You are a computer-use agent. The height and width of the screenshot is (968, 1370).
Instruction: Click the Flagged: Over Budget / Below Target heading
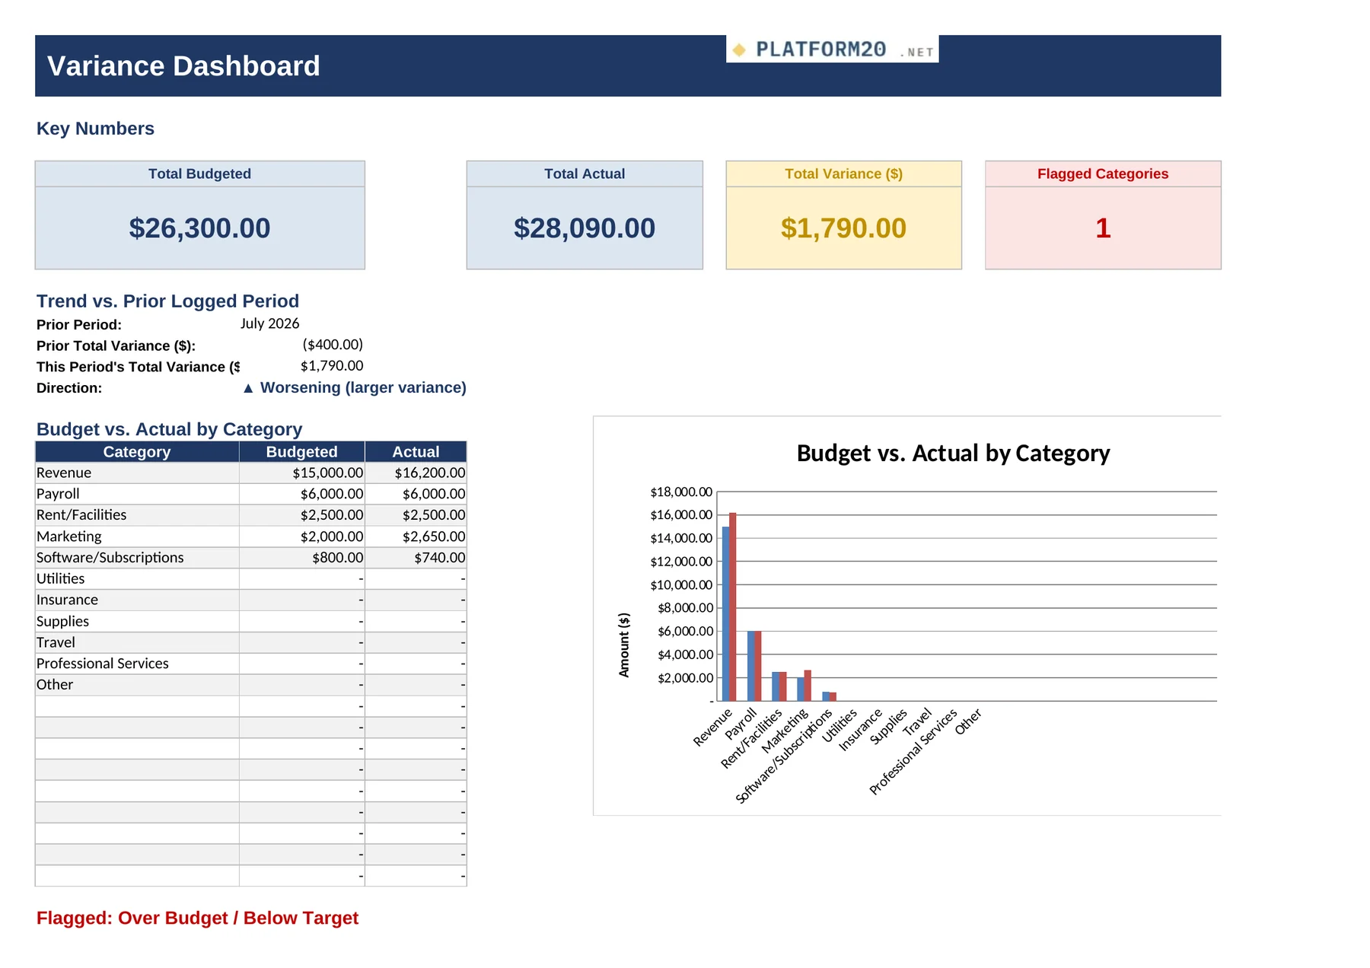pos(197,919)
